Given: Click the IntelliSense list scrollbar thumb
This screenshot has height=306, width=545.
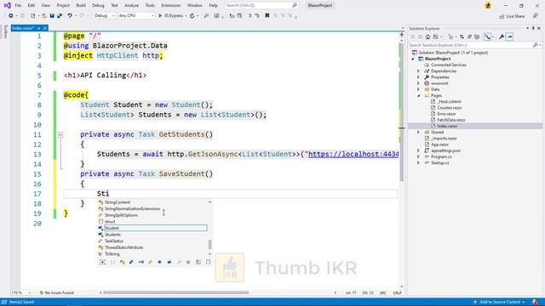Looking at the screenshot, I should [x=209, y=245].
